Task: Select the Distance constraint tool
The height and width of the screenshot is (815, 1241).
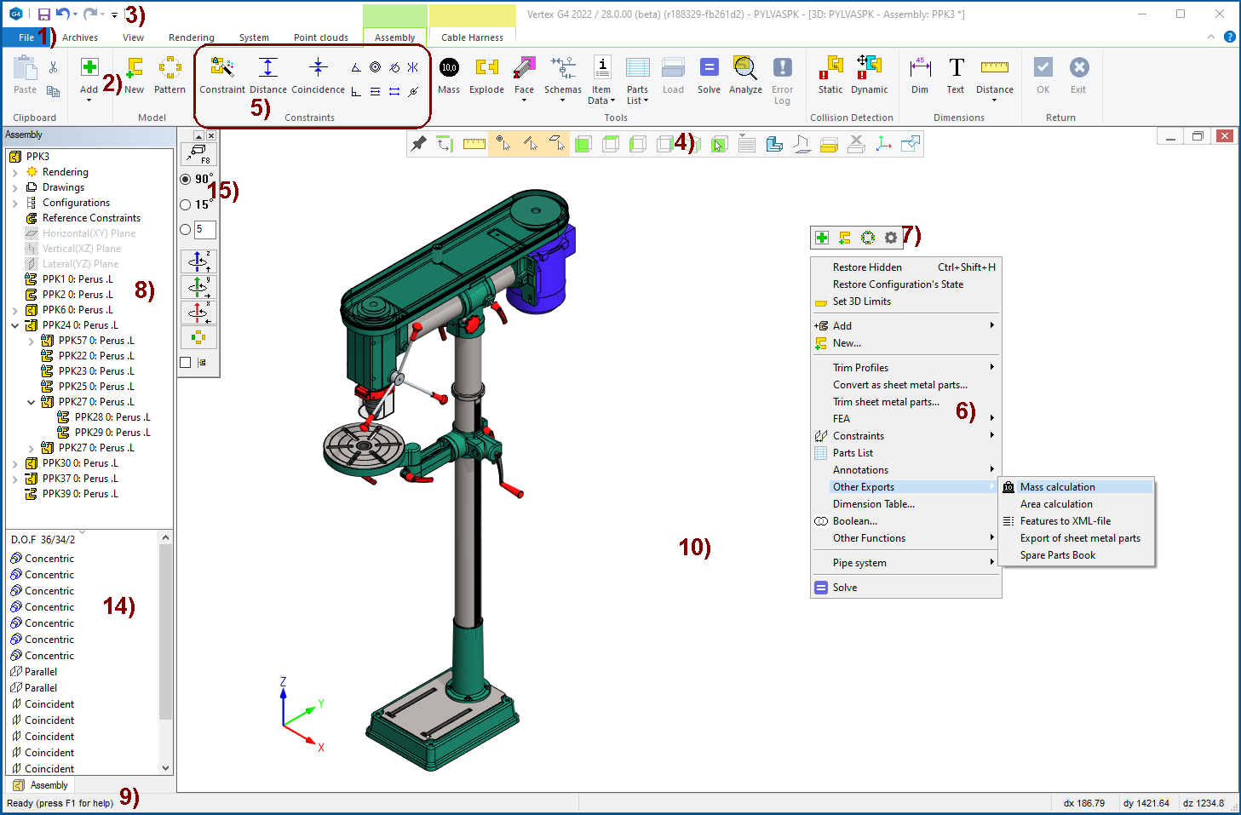Action: pos(267,68)
